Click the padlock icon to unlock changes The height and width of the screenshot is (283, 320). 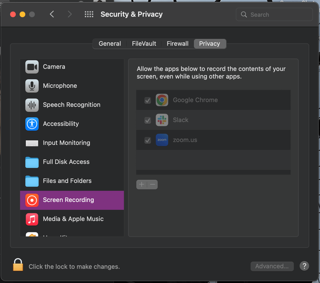coord(18,265)
